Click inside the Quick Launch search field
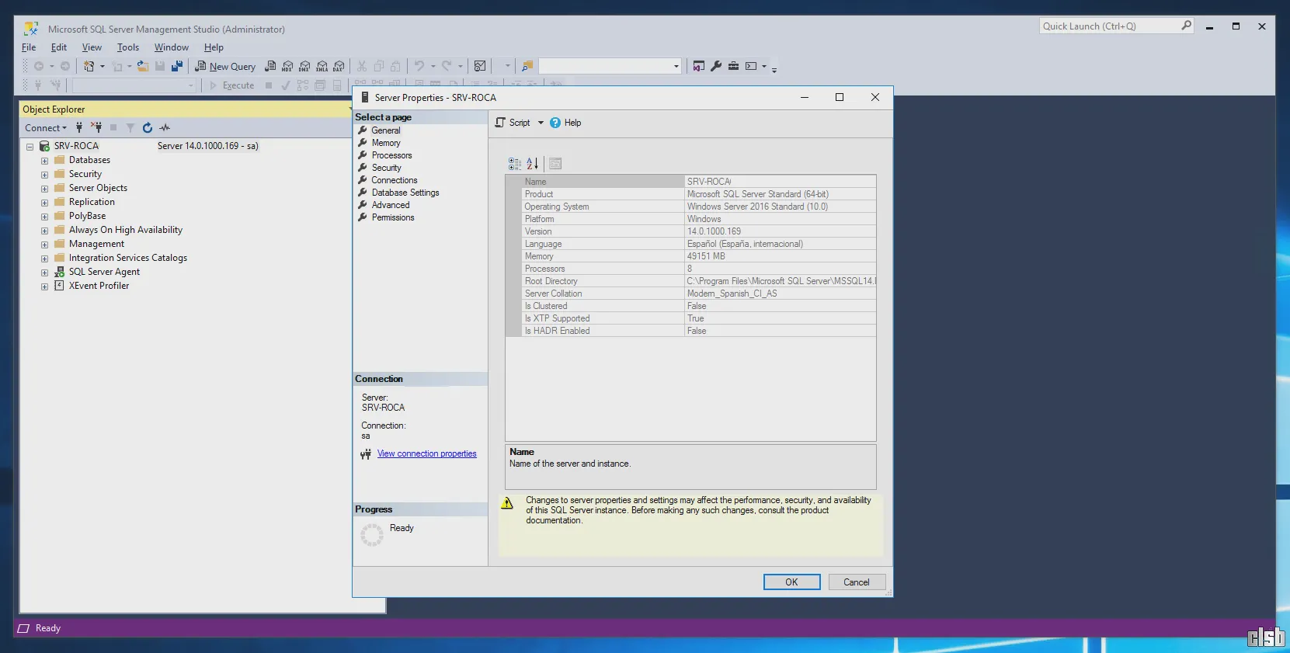This screenshot has width=1290, height=653. pos(1110,26)
